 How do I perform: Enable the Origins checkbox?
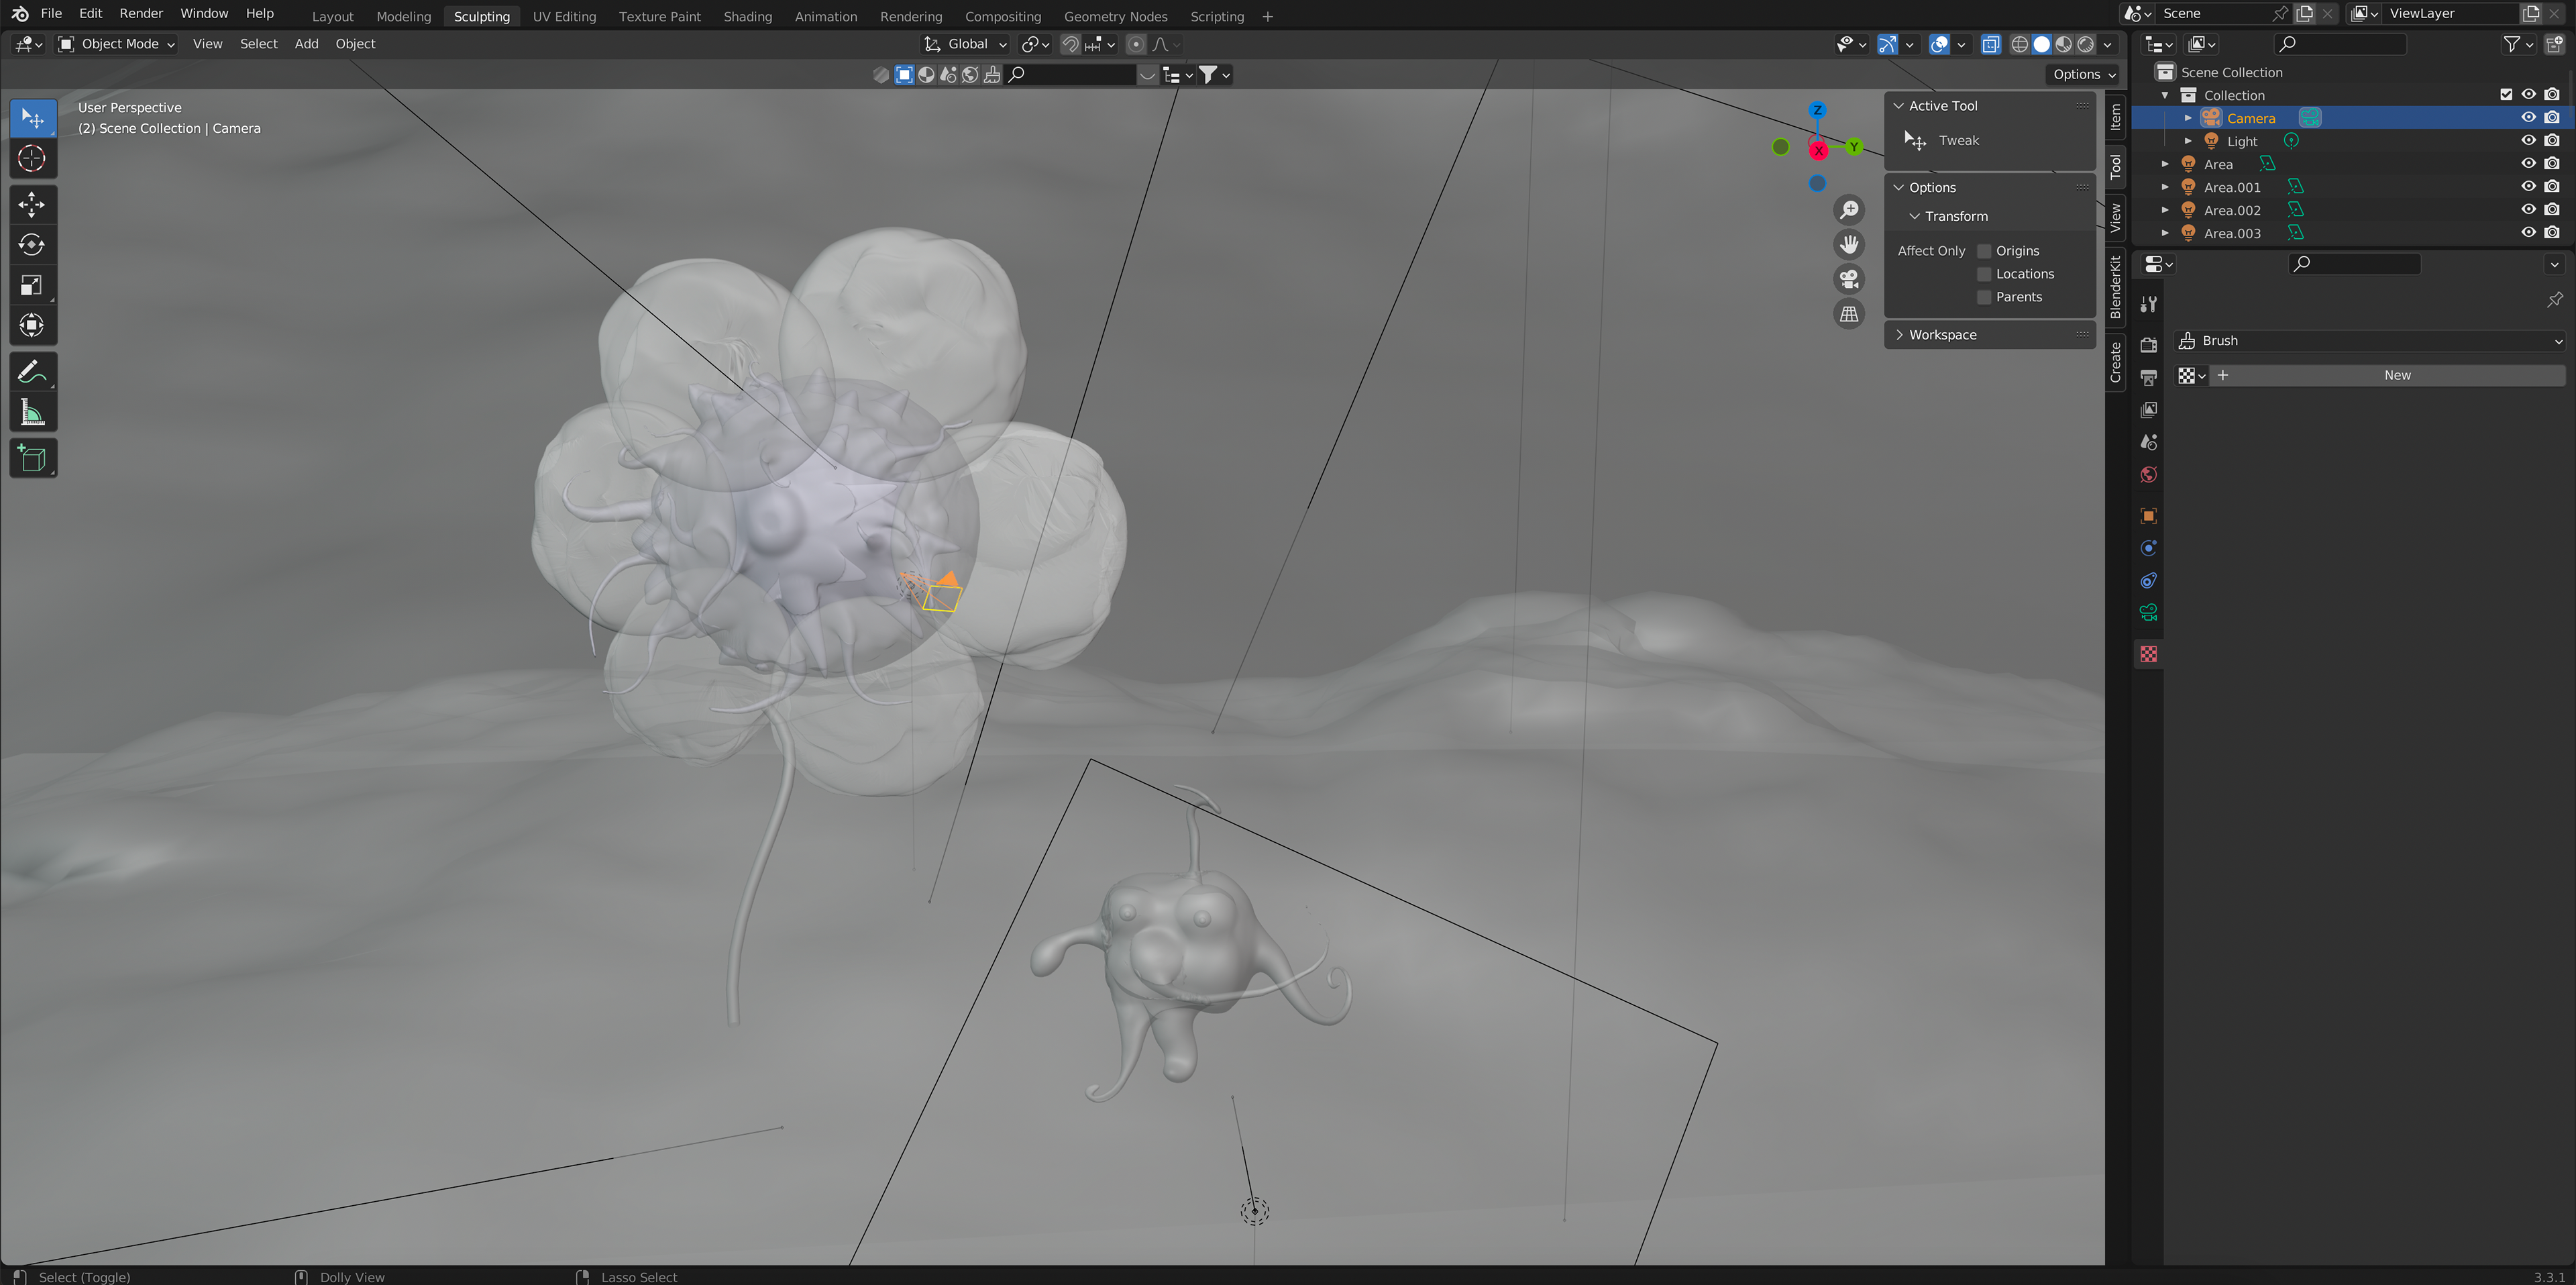(x=1984, y=251)
